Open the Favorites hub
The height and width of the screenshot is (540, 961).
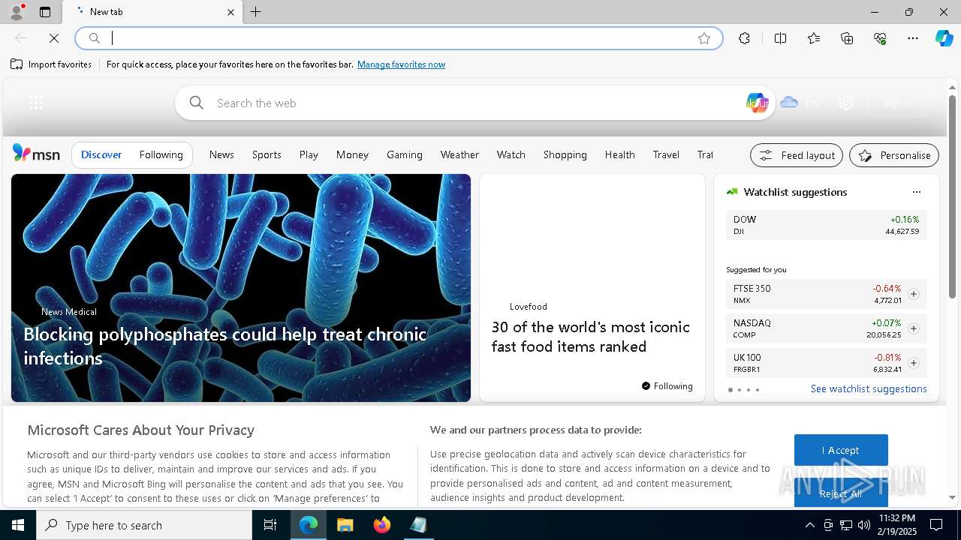point(814,38)
